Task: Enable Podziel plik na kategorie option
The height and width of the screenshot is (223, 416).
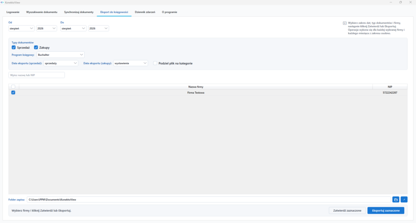Action: pos(155,63)
